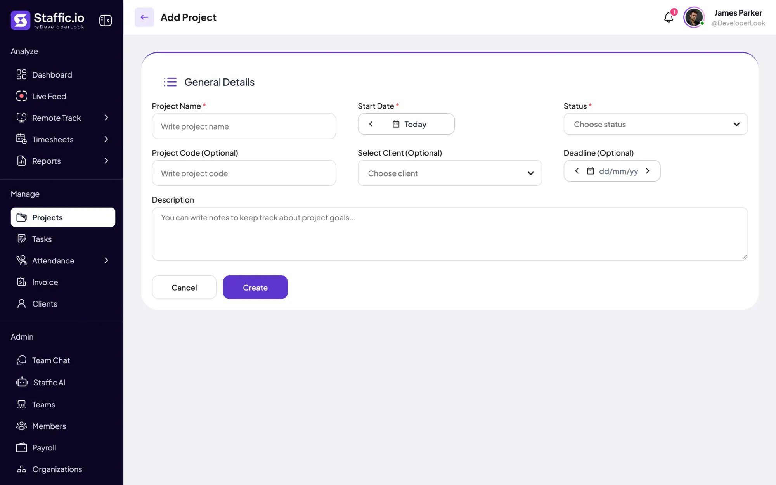Expand the Attendance submenu arrow

pos(106,260)
